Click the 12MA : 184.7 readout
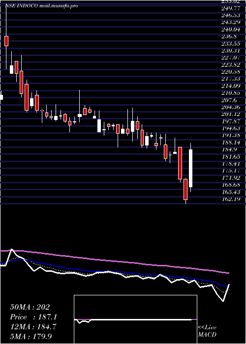 tap(33, 327)
